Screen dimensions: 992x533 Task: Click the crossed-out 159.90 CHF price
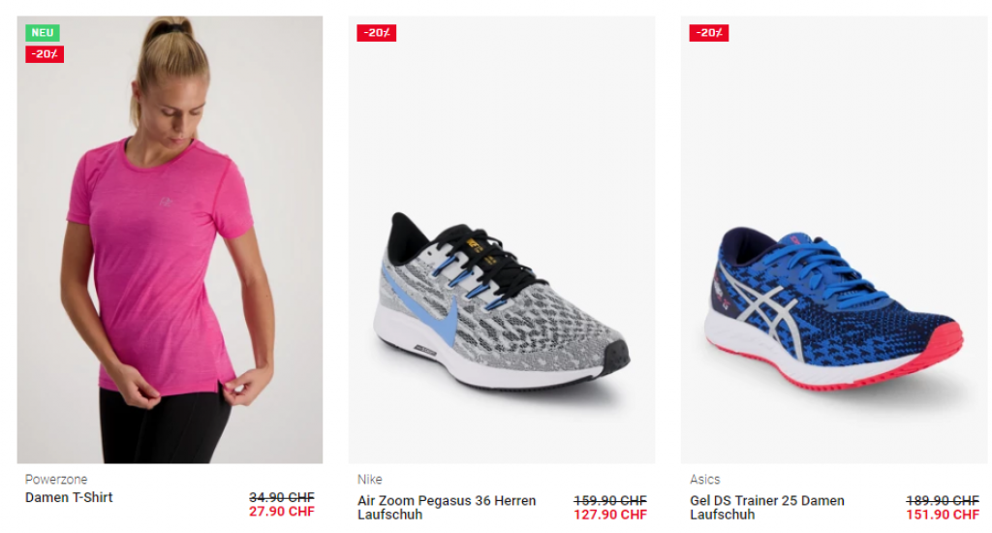(610, 501)
